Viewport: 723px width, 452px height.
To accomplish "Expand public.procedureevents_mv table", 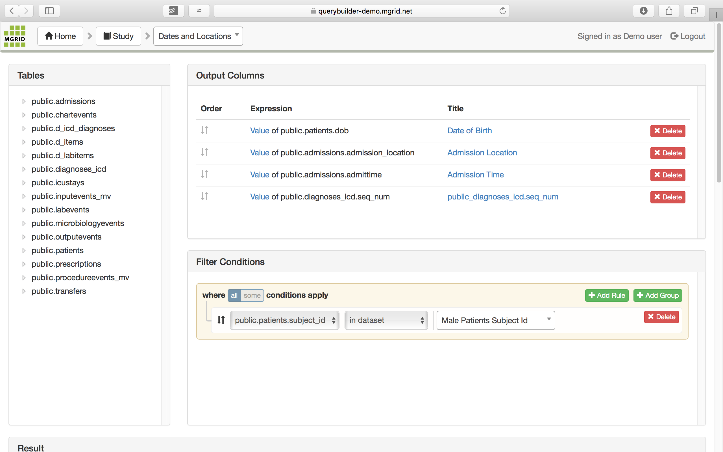I will (x=24, y=278).
